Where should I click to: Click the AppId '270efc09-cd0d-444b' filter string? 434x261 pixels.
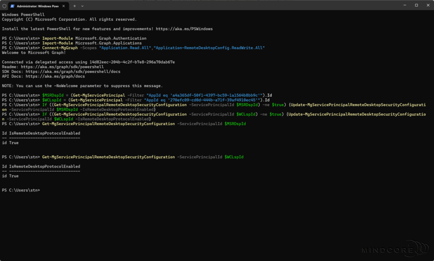click(x=202, y=100)
